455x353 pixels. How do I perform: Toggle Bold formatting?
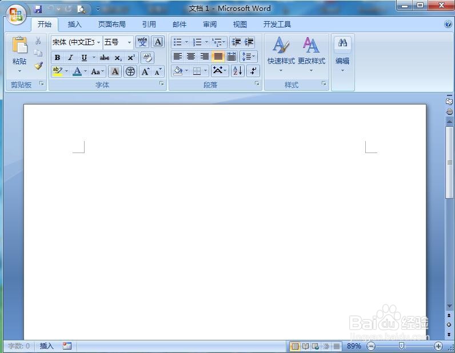[x=57, y=58]
